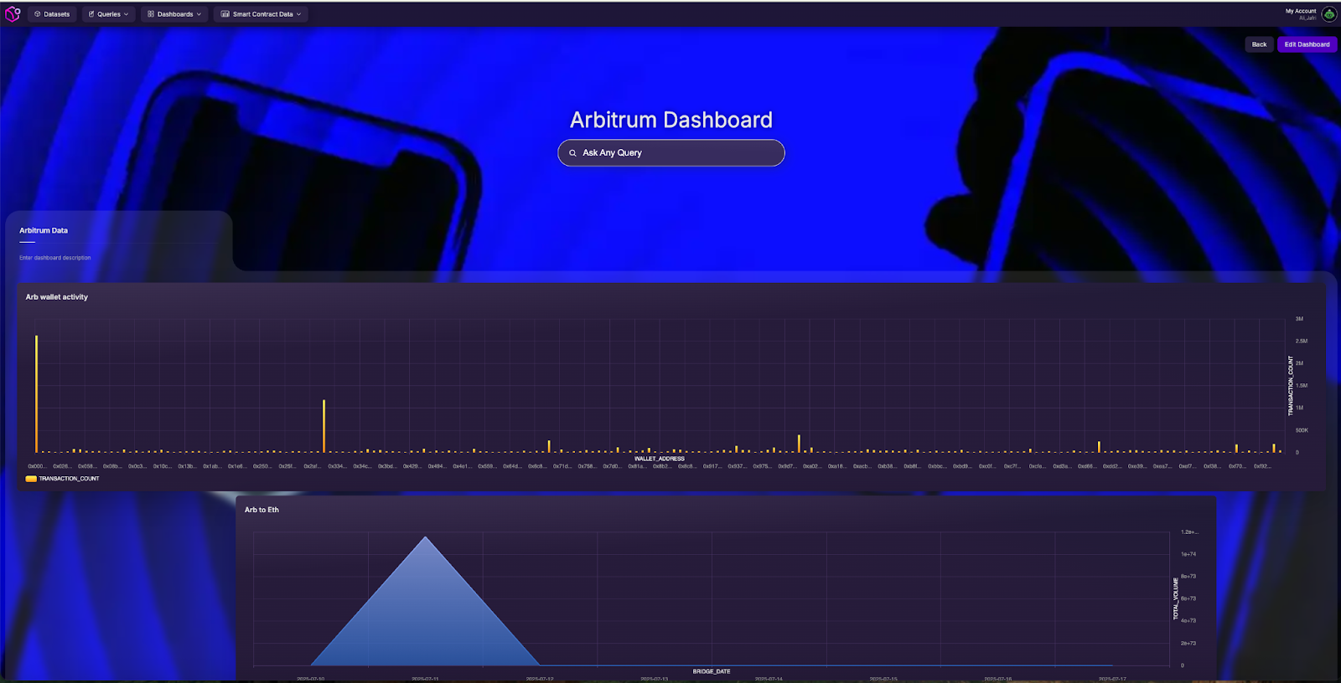Click the 0x000... wallet axis label

tap(36, 466)
